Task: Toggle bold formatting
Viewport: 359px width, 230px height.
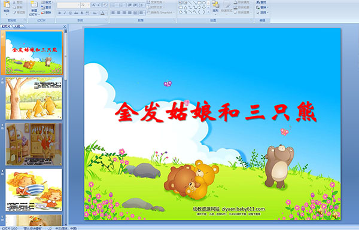Action: click(59, 13)
